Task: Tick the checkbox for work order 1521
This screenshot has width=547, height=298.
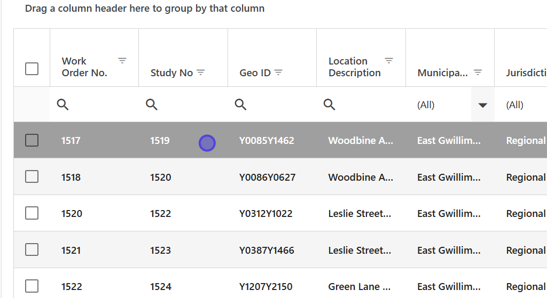Action: [32, 249]
